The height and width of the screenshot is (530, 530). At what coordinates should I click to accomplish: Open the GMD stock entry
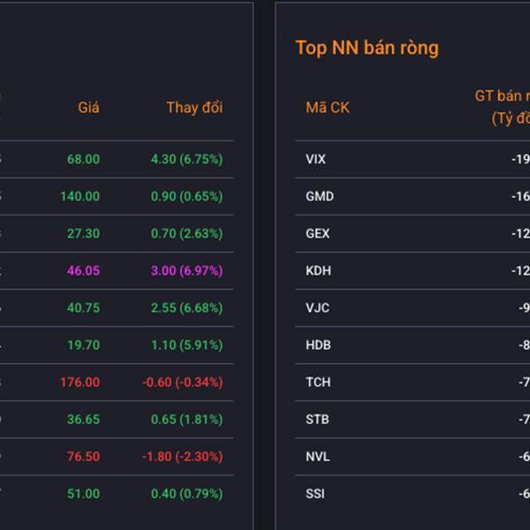tap(319, 196)
